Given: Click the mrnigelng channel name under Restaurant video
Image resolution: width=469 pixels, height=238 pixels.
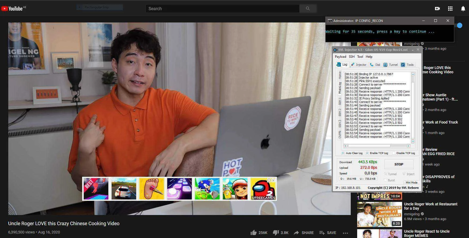Looking at the screenshot, I should [x=412, y=214].
